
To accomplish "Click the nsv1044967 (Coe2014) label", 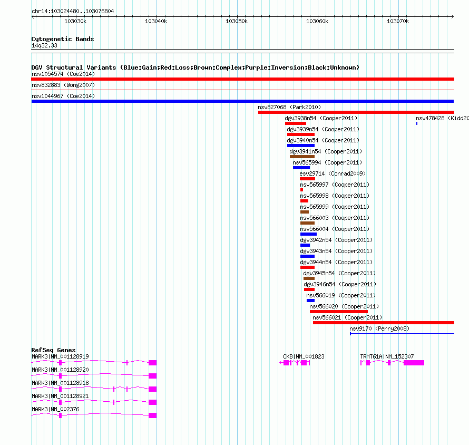I will click(63, 96).
